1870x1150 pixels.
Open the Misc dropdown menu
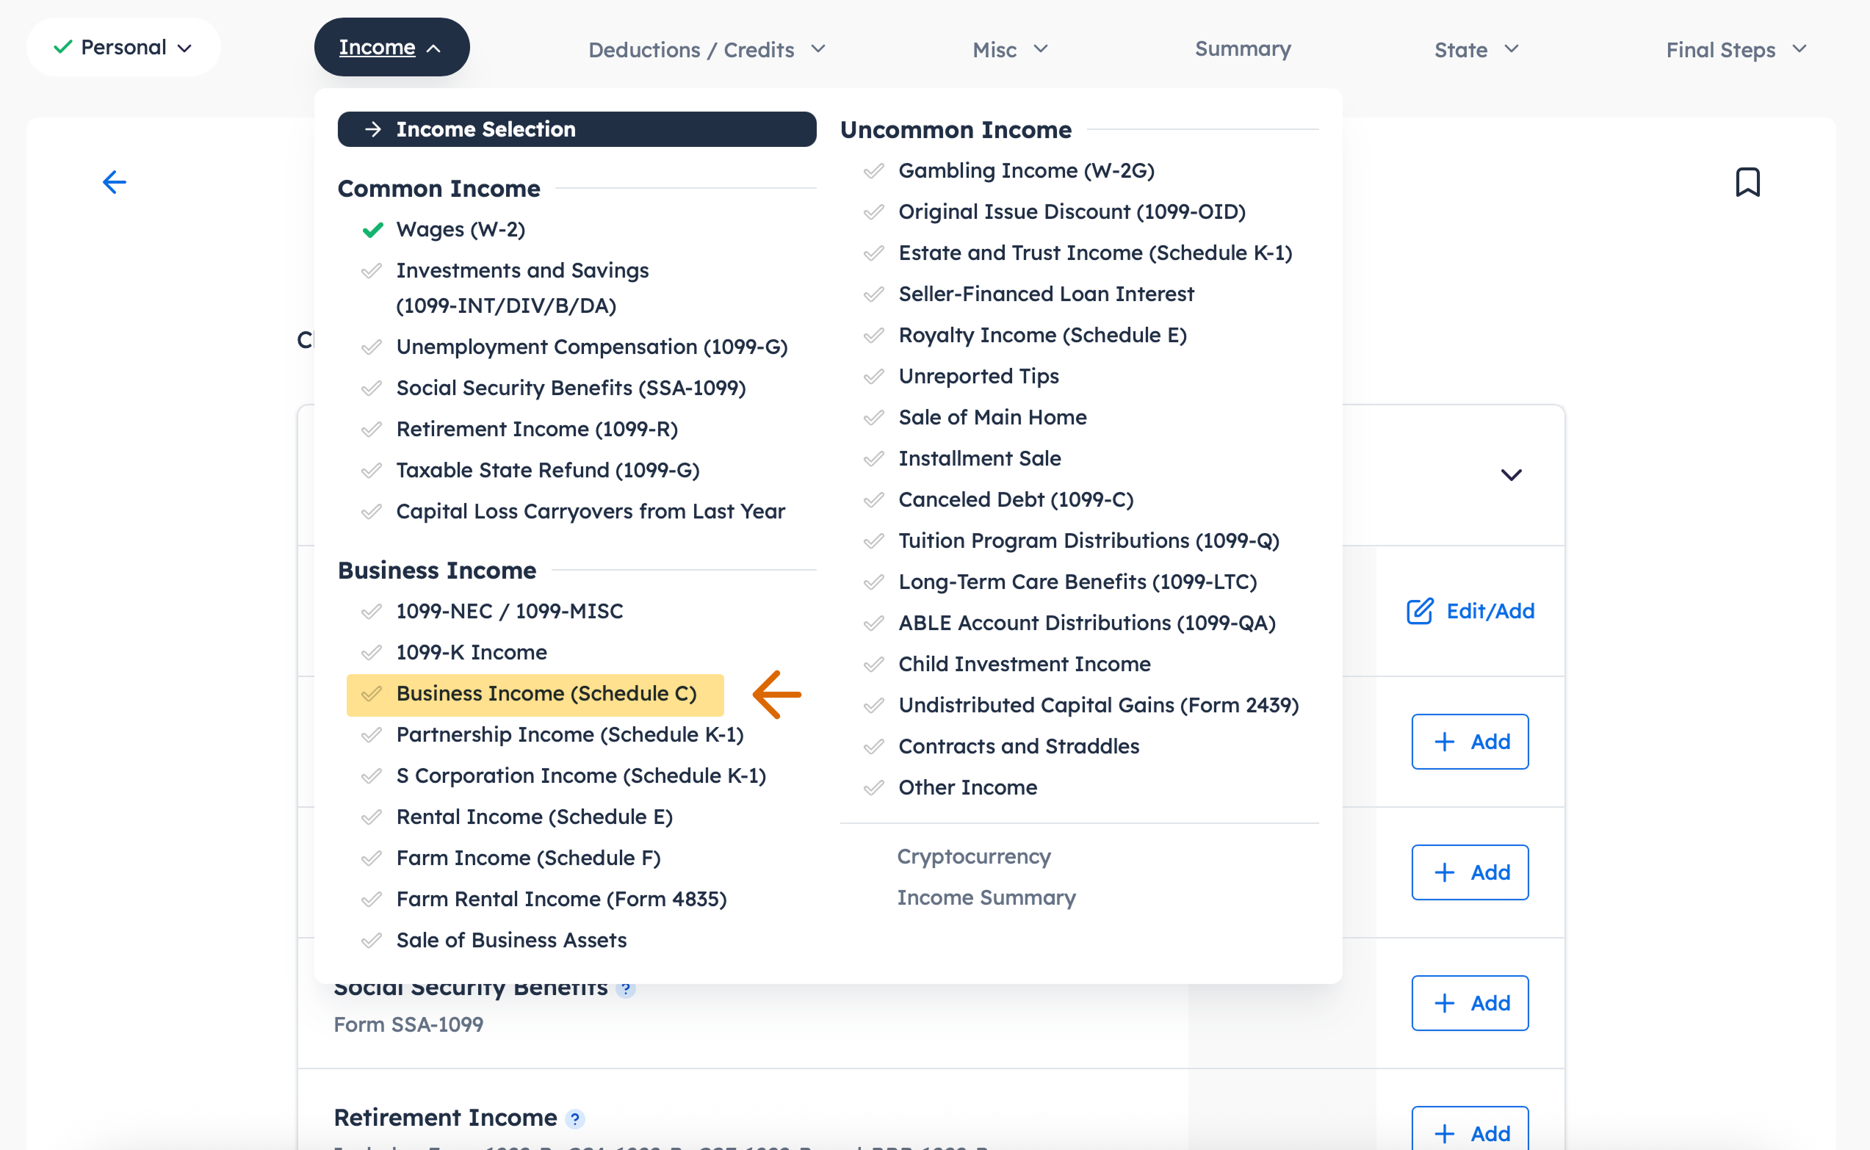(x=1010, y=49)
